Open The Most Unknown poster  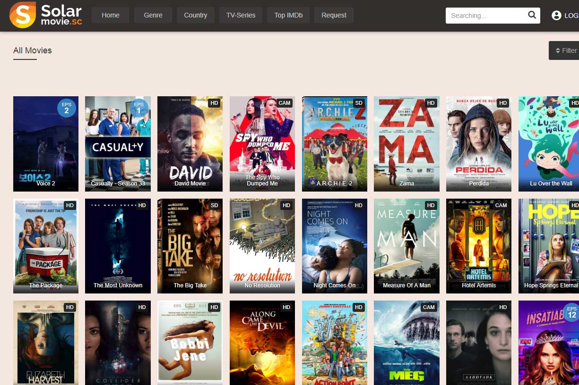(118, 246)
